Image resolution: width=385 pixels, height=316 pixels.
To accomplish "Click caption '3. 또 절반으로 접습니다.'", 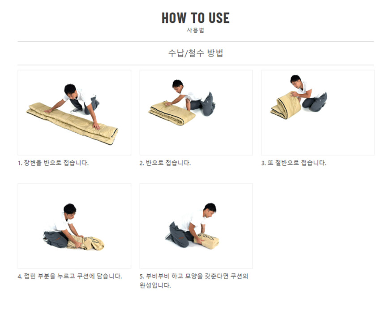I will [294, 163].
